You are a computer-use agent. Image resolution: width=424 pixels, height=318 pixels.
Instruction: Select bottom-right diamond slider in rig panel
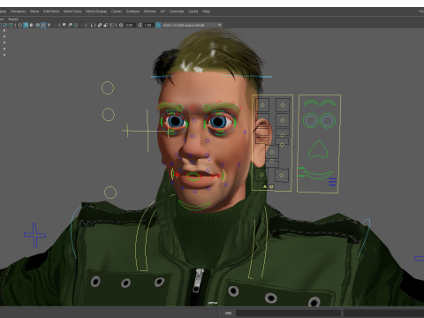[x=282, y=175]
